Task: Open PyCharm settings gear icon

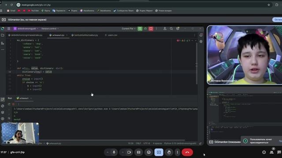Action: pos(178,29)
